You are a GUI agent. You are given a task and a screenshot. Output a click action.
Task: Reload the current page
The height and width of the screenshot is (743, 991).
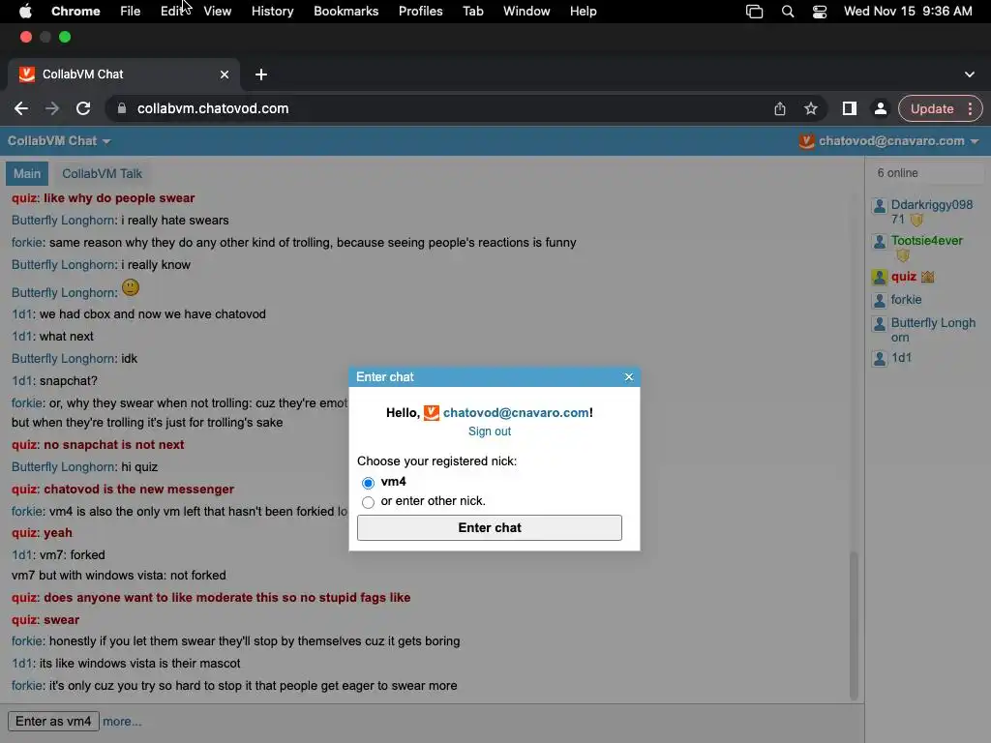83,108
